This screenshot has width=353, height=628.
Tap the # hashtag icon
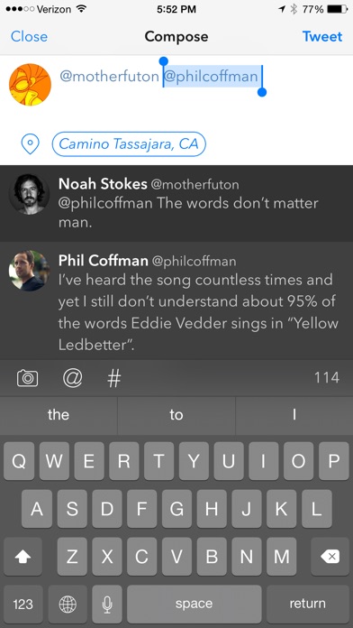[x=114, y=378]
